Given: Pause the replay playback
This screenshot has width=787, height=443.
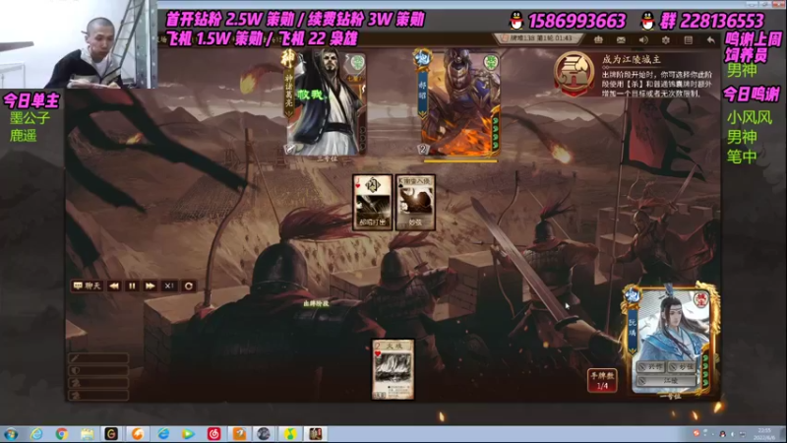Looking at the screenshot, I should coord(132,285).
